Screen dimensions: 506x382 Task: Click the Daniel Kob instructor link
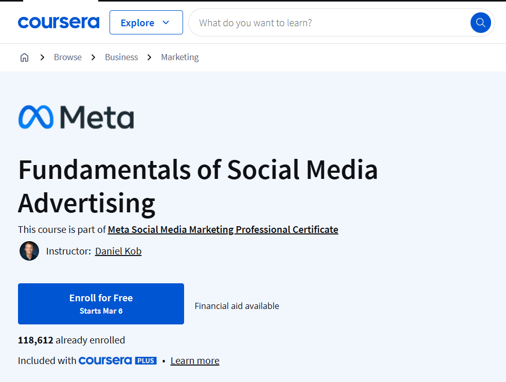tap(118, 251)
